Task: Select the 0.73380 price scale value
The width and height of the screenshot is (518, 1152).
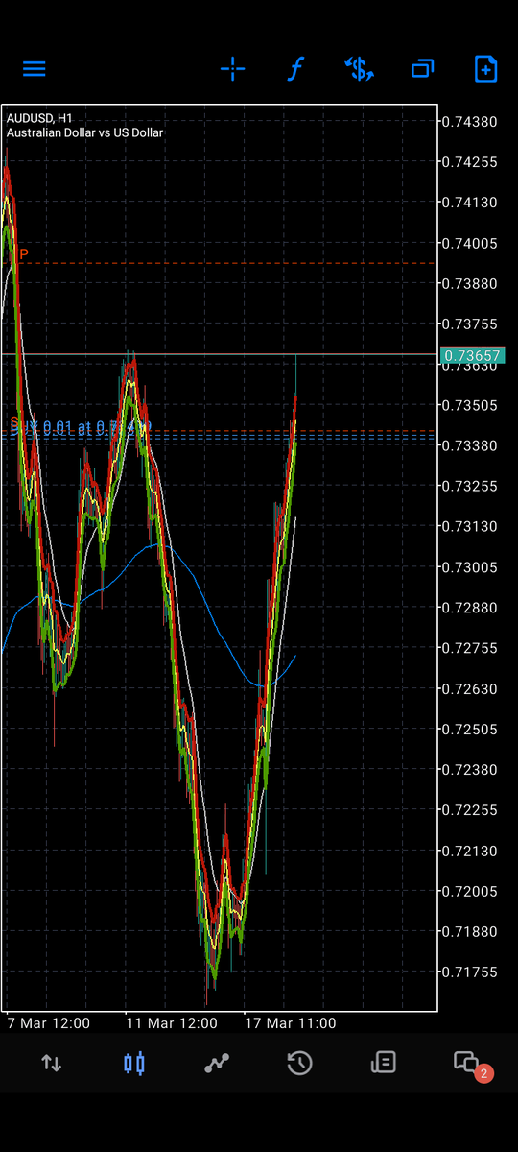Action: [x=470, y=446]
